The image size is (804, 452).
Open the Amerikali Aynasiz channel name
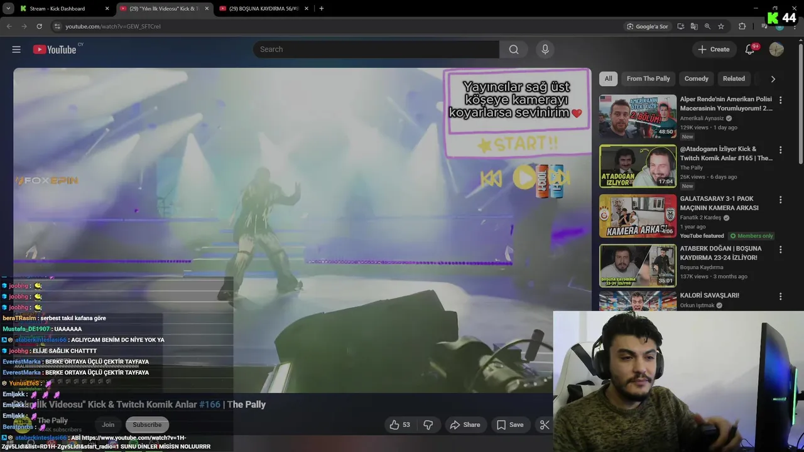[702, 118]
